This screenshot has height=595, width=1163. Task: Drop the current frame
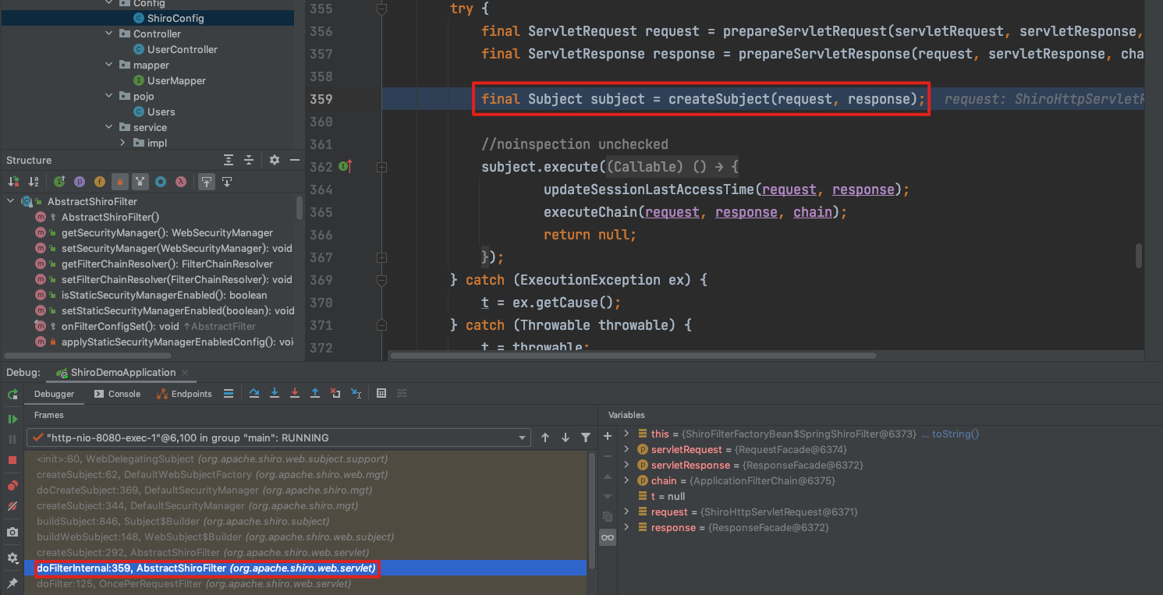tap(335, 394)
